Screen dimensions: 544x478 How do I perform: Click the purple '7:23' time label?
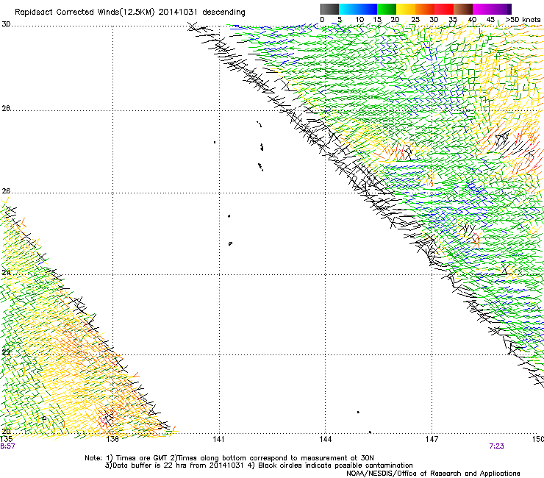[x=496, y=446]
